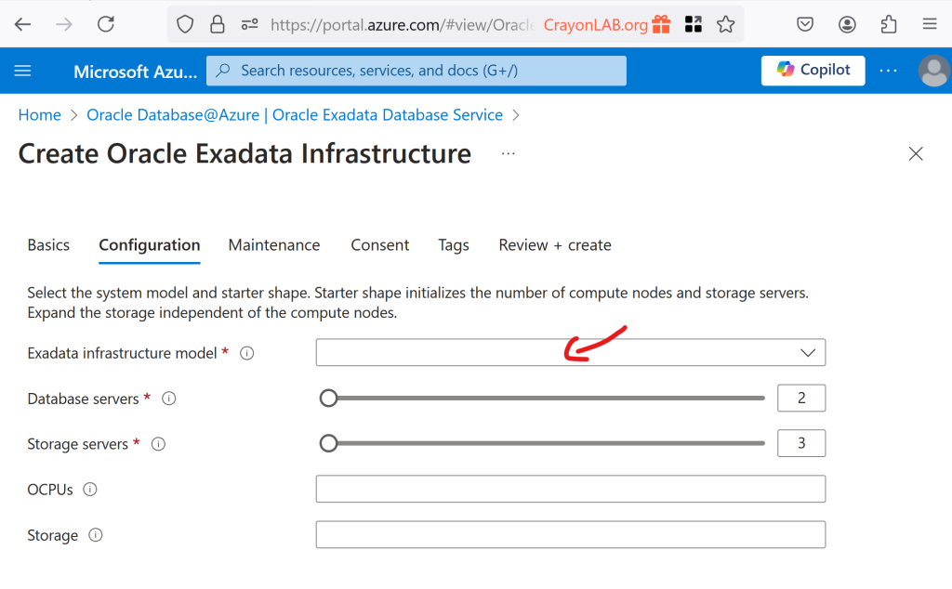The image size is (952, 589).
Task: Reload the page with the browser refresh button
Action: click(106, 24)
